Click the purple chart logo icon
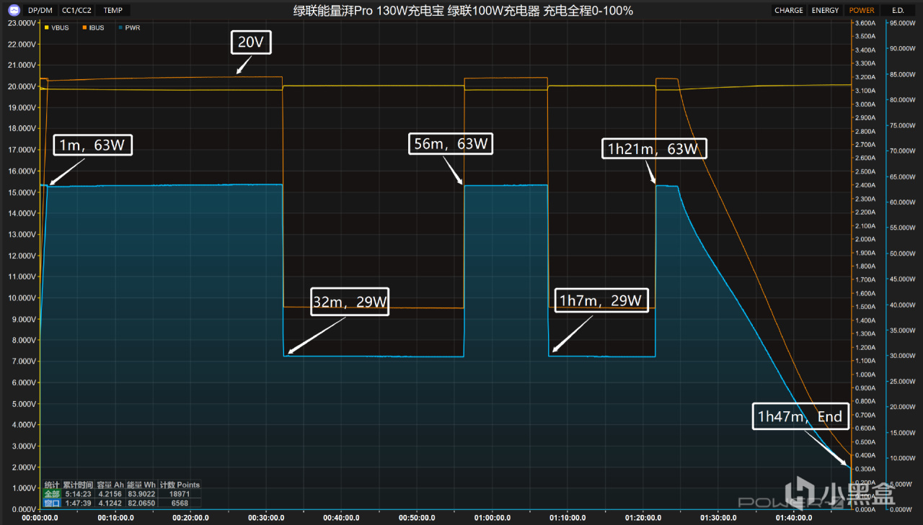This screenshot has height=525, width=923. (13, 10)
